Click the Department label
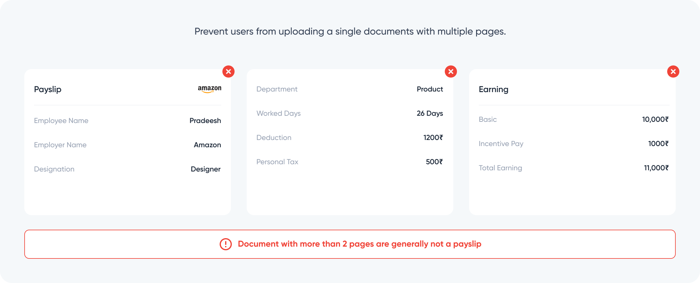Screen dimensions: 700x283 [277, 89]
